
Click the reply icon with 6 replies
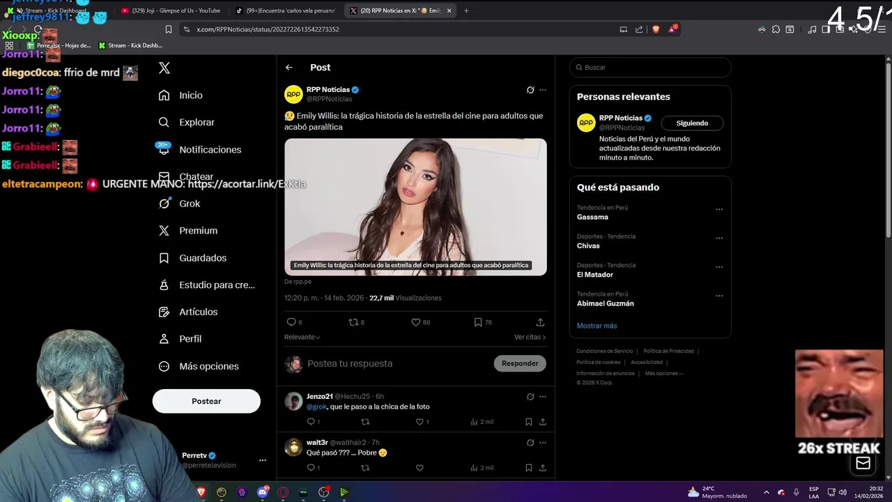(291, 322)
